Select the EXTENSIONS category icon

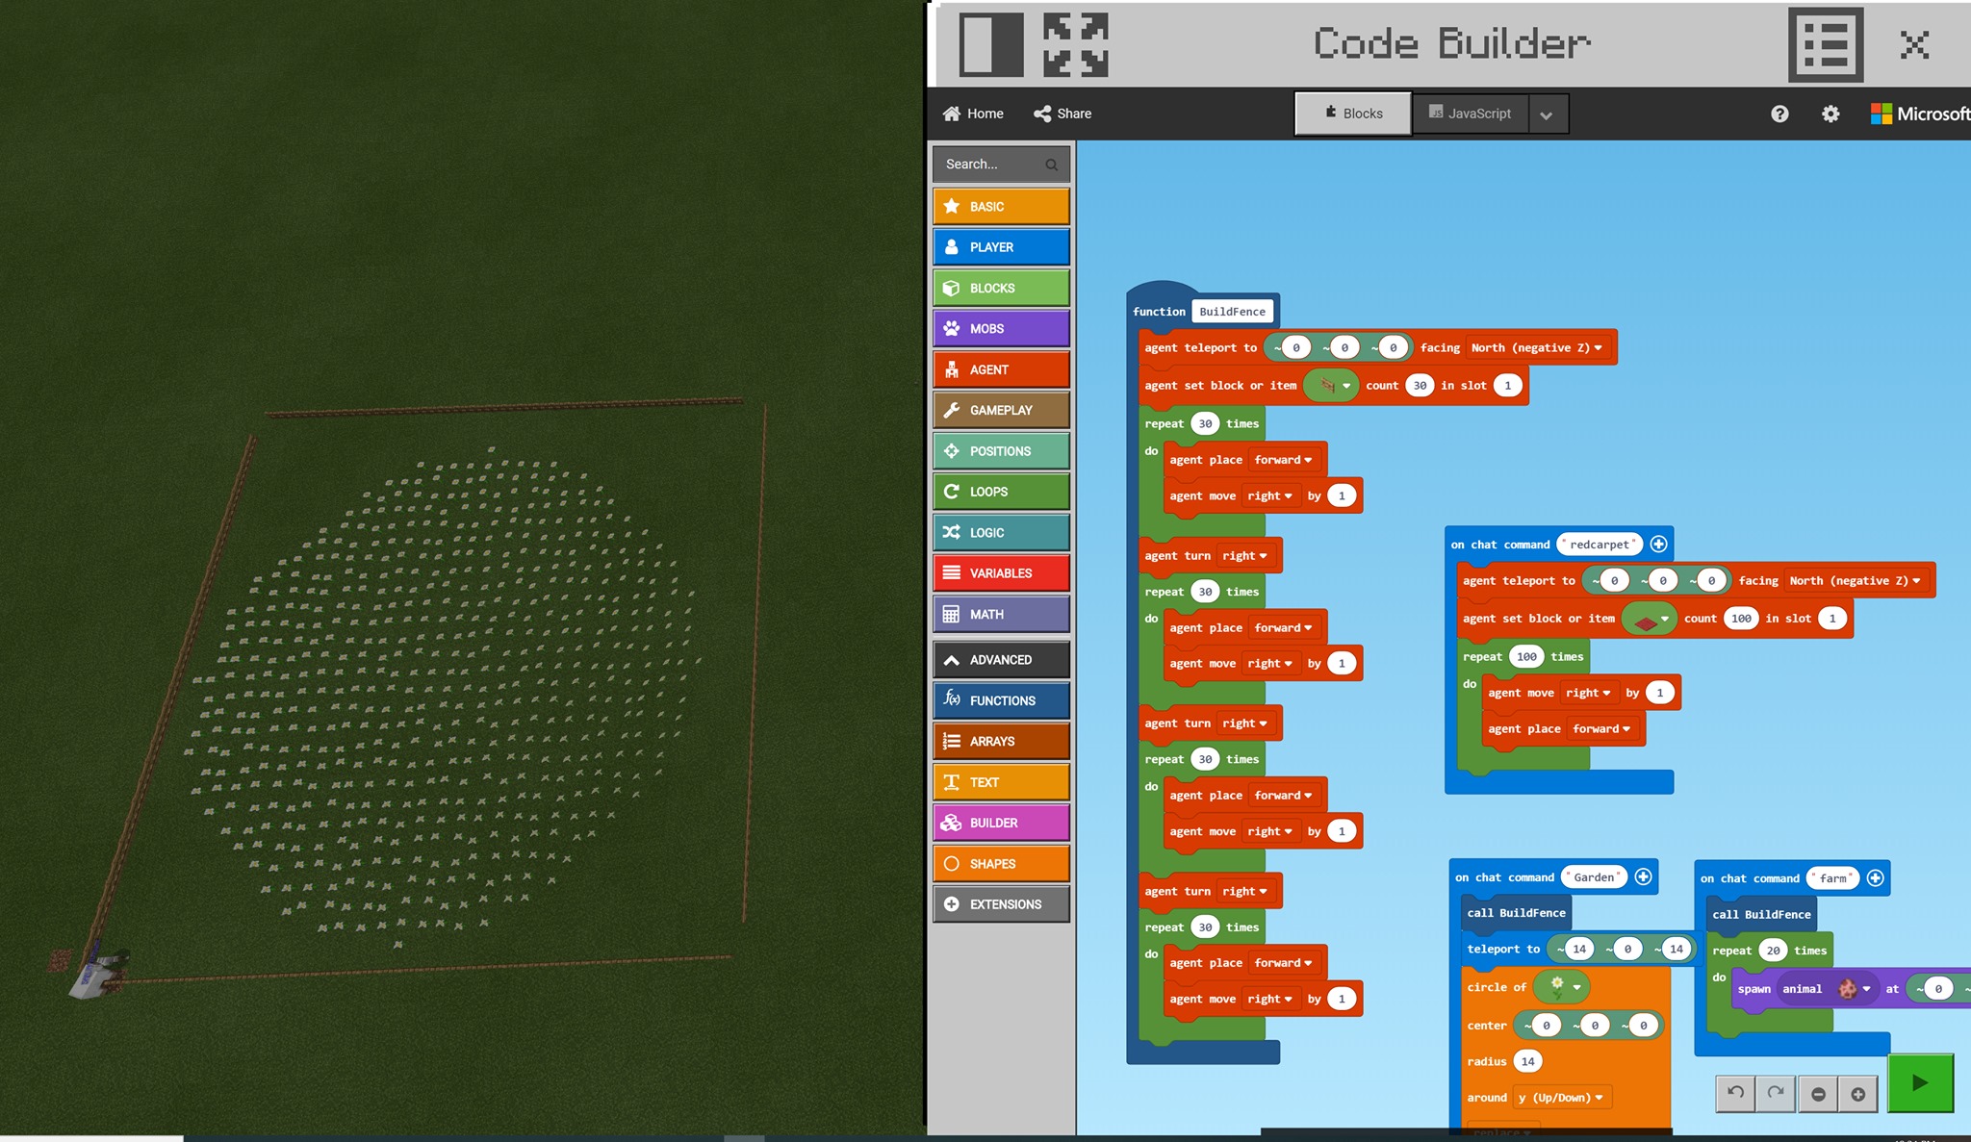tap(952, 902)
